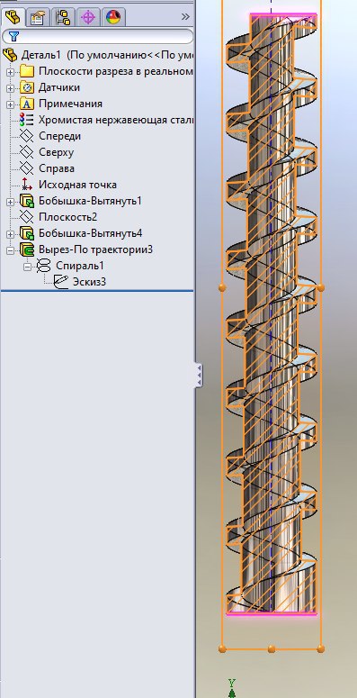
Task: Click the Исходная точка origin icon
Action: 27,185
